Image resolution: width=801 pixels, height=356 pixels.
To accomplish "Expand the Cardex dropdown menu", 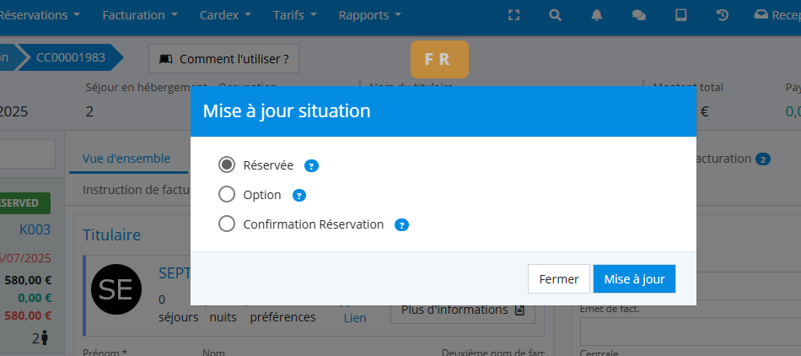I will click(225, 15).
